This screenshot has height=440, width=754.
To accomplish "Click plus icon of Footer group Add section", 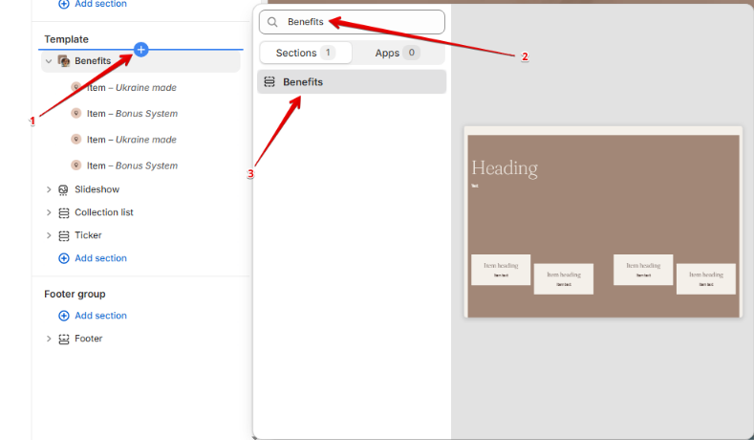I will (63, 316).
